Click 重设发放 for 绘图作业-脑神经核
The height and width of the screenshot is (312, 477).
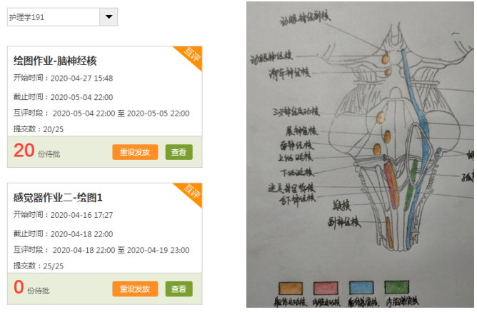point(135,152)
